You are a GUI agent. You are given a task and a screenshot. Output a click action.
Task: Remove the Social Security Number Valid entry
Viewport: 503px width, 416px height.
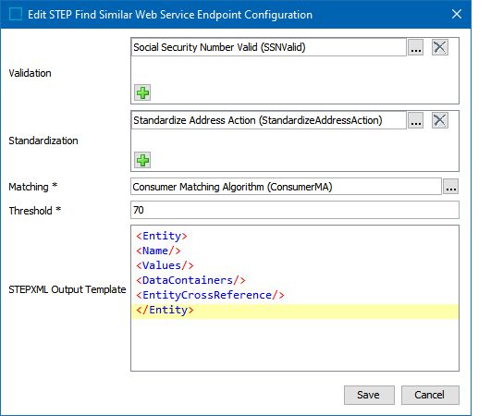pos(439,47)
